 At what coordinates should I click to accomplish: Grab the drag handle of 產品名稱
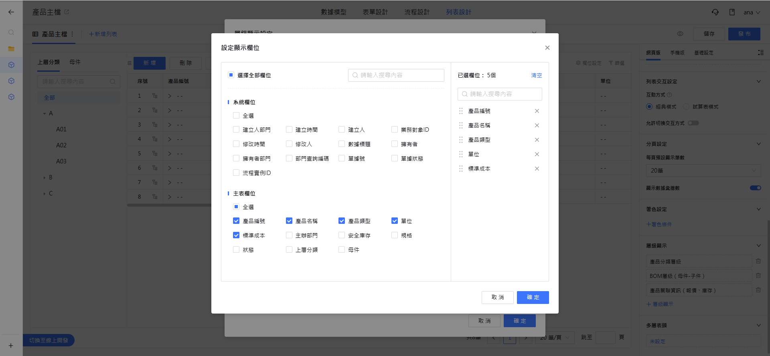[461, 125]
